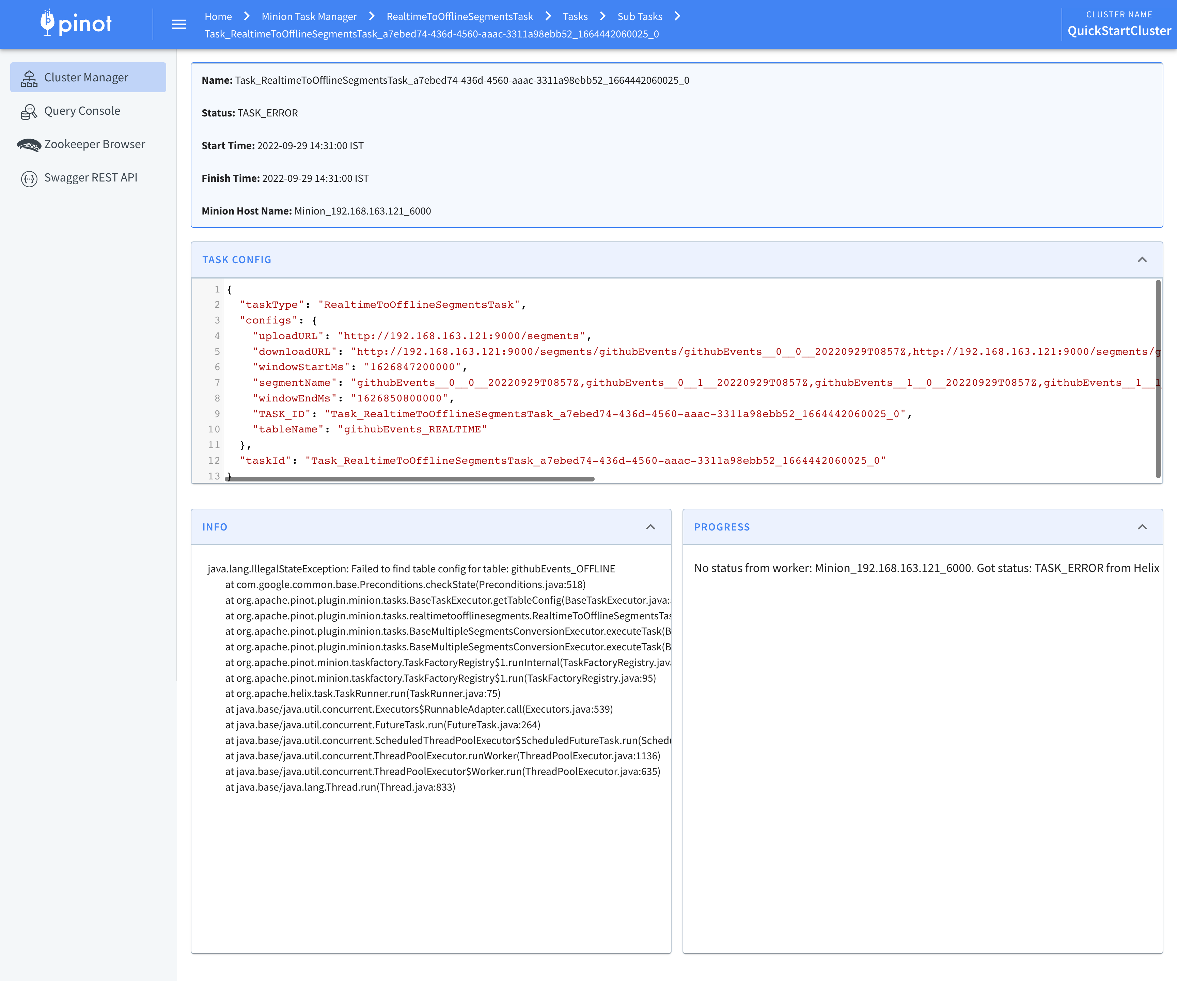Click the Cluster Manager sidebar icon

click(29, 78)
